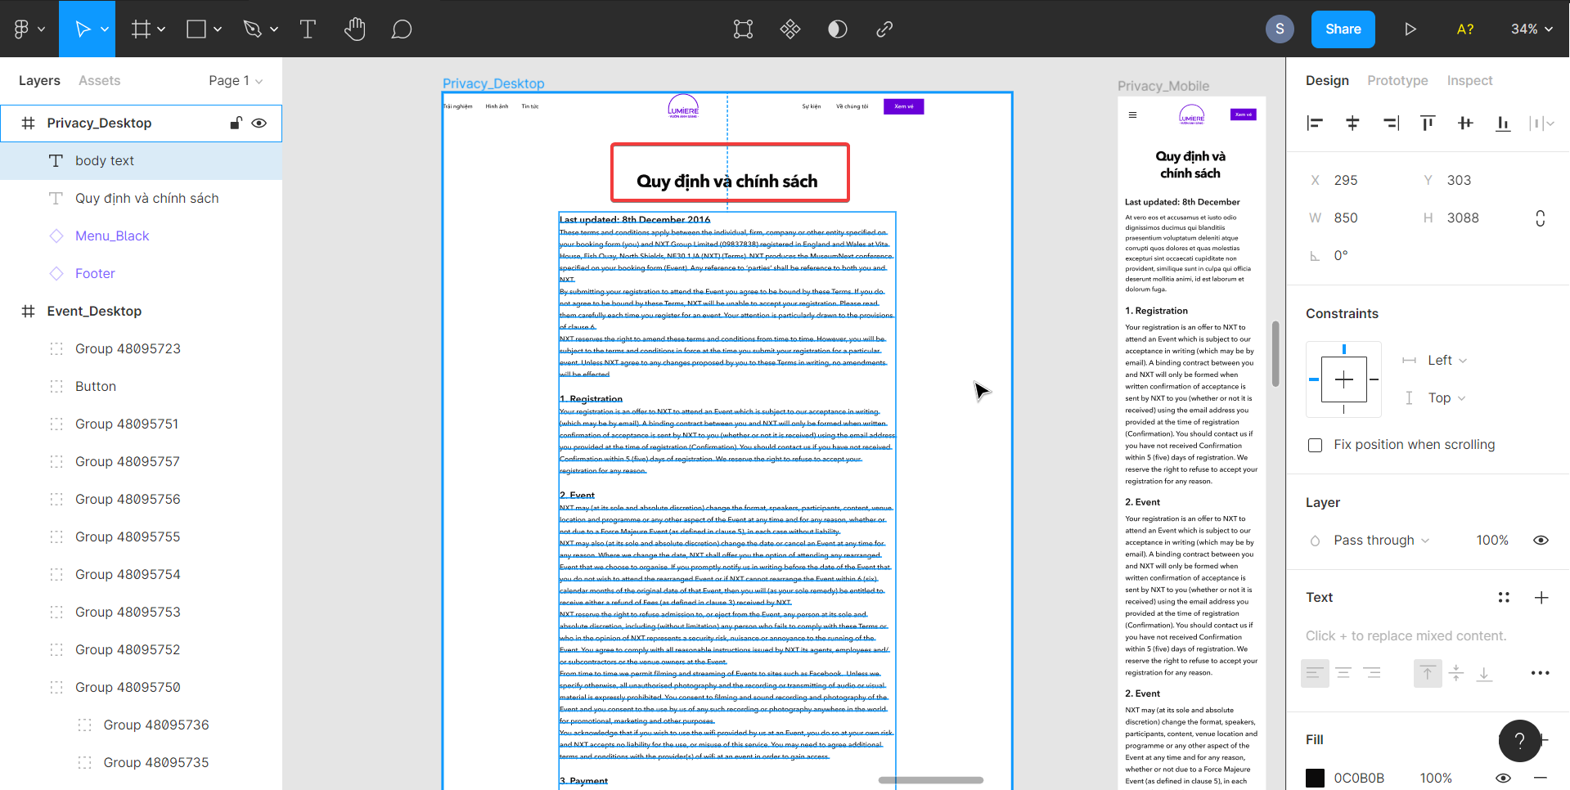This screenshot has width=1570, height=790.
Task: Click the Create component icon
Action: [x=790, y=29]
